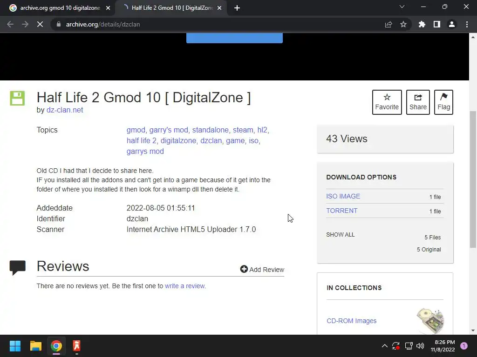Open the gmod topic link

coord(136,130)
